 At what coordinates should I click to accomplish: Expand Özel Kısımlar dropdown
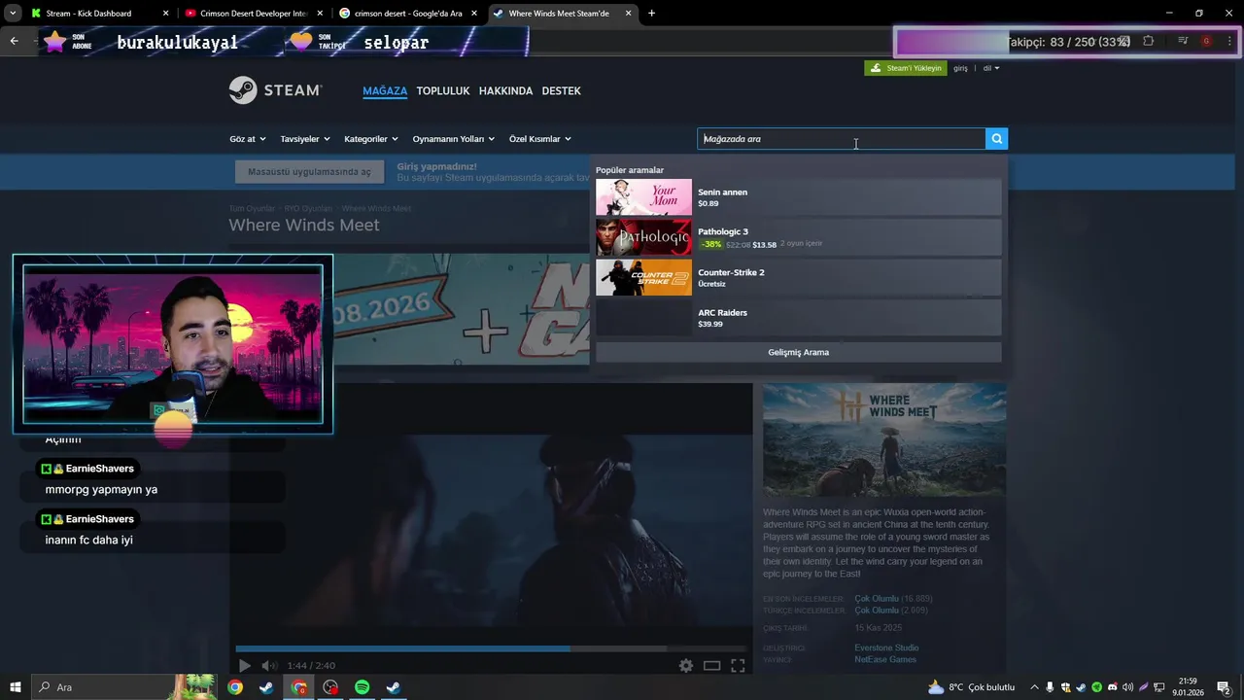[x=540, y=139]
